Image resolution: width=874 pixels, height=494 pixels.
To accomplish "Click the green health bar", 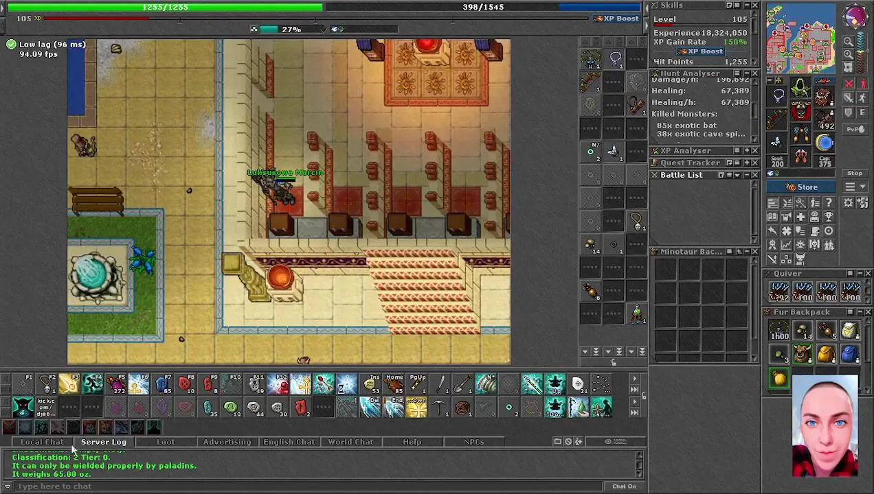I will [165, 7].
